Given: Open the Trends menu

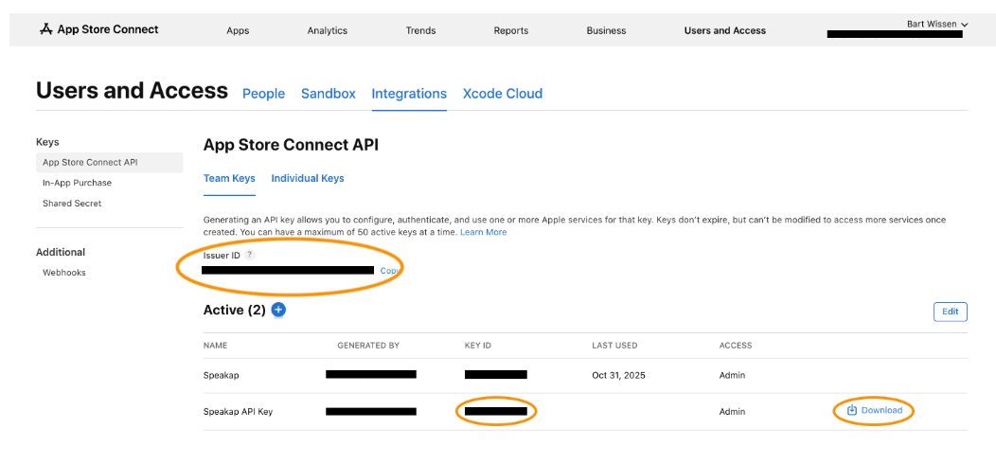Looking at the screenshot, I should click(x=420, y=30).
